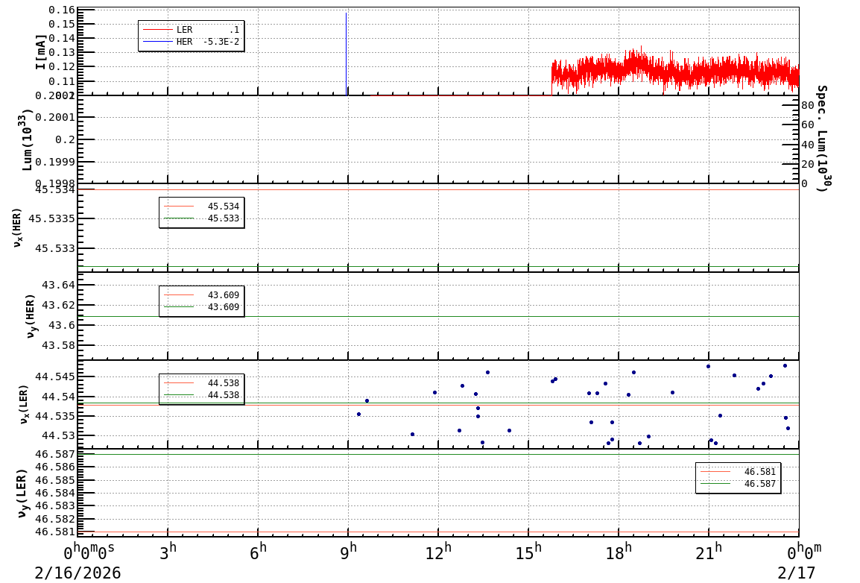Click the LER legend entry in current plot

tap(190, 30)
